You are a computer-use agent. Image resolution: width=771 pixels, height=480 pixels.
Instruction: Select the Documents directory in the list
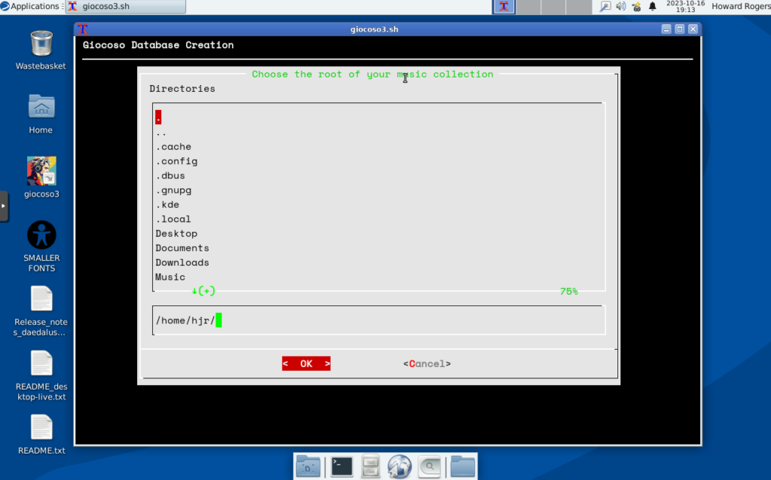coord(182,248)
